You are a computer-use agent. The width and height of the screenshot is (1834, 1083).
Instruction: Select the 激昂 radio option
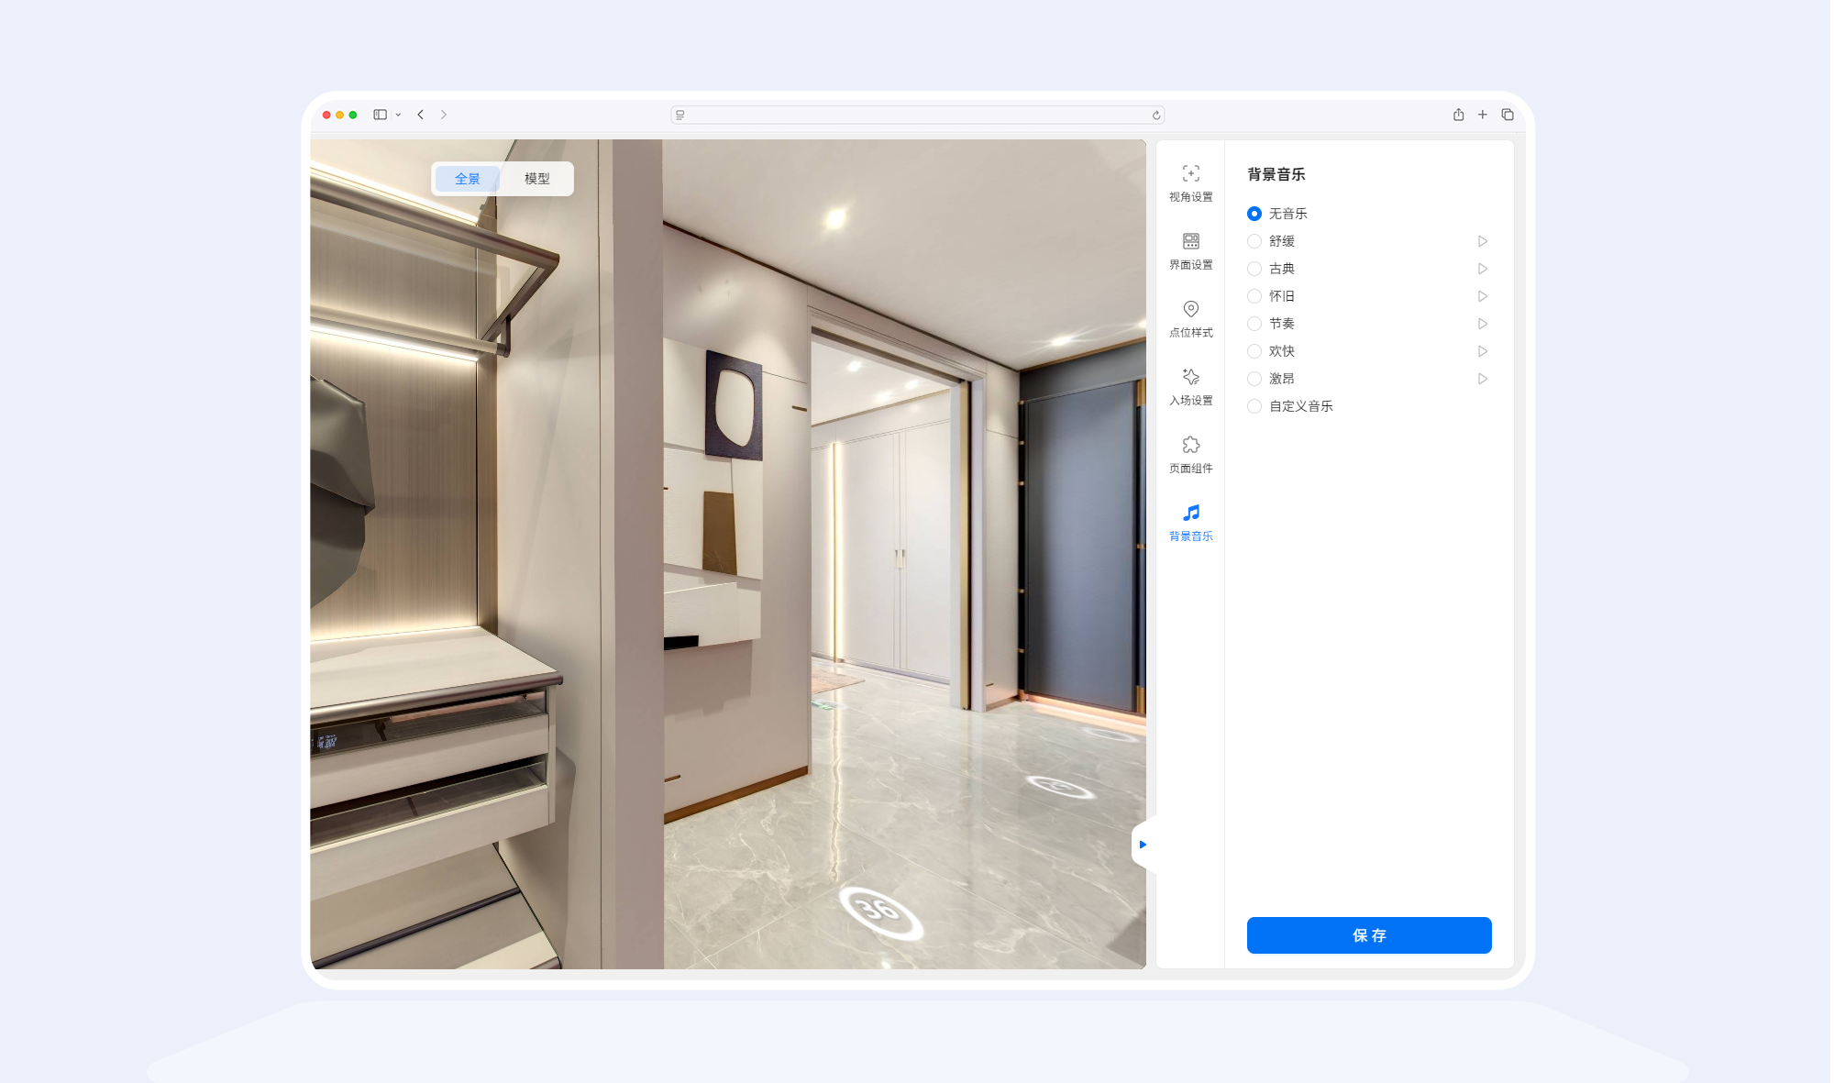tap(1254, 379)
